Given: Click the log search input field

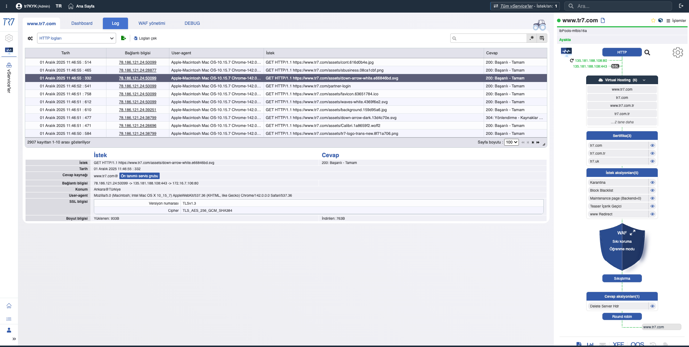Looking at the screenshot, I should pos(488,38).
